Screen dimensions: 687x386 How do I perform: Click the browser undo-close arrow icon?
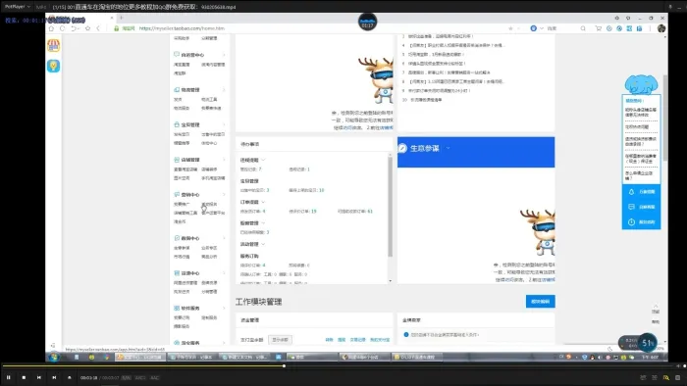(74, 28)
